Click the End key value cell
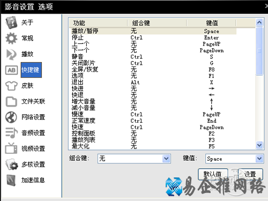 point(212,121)
